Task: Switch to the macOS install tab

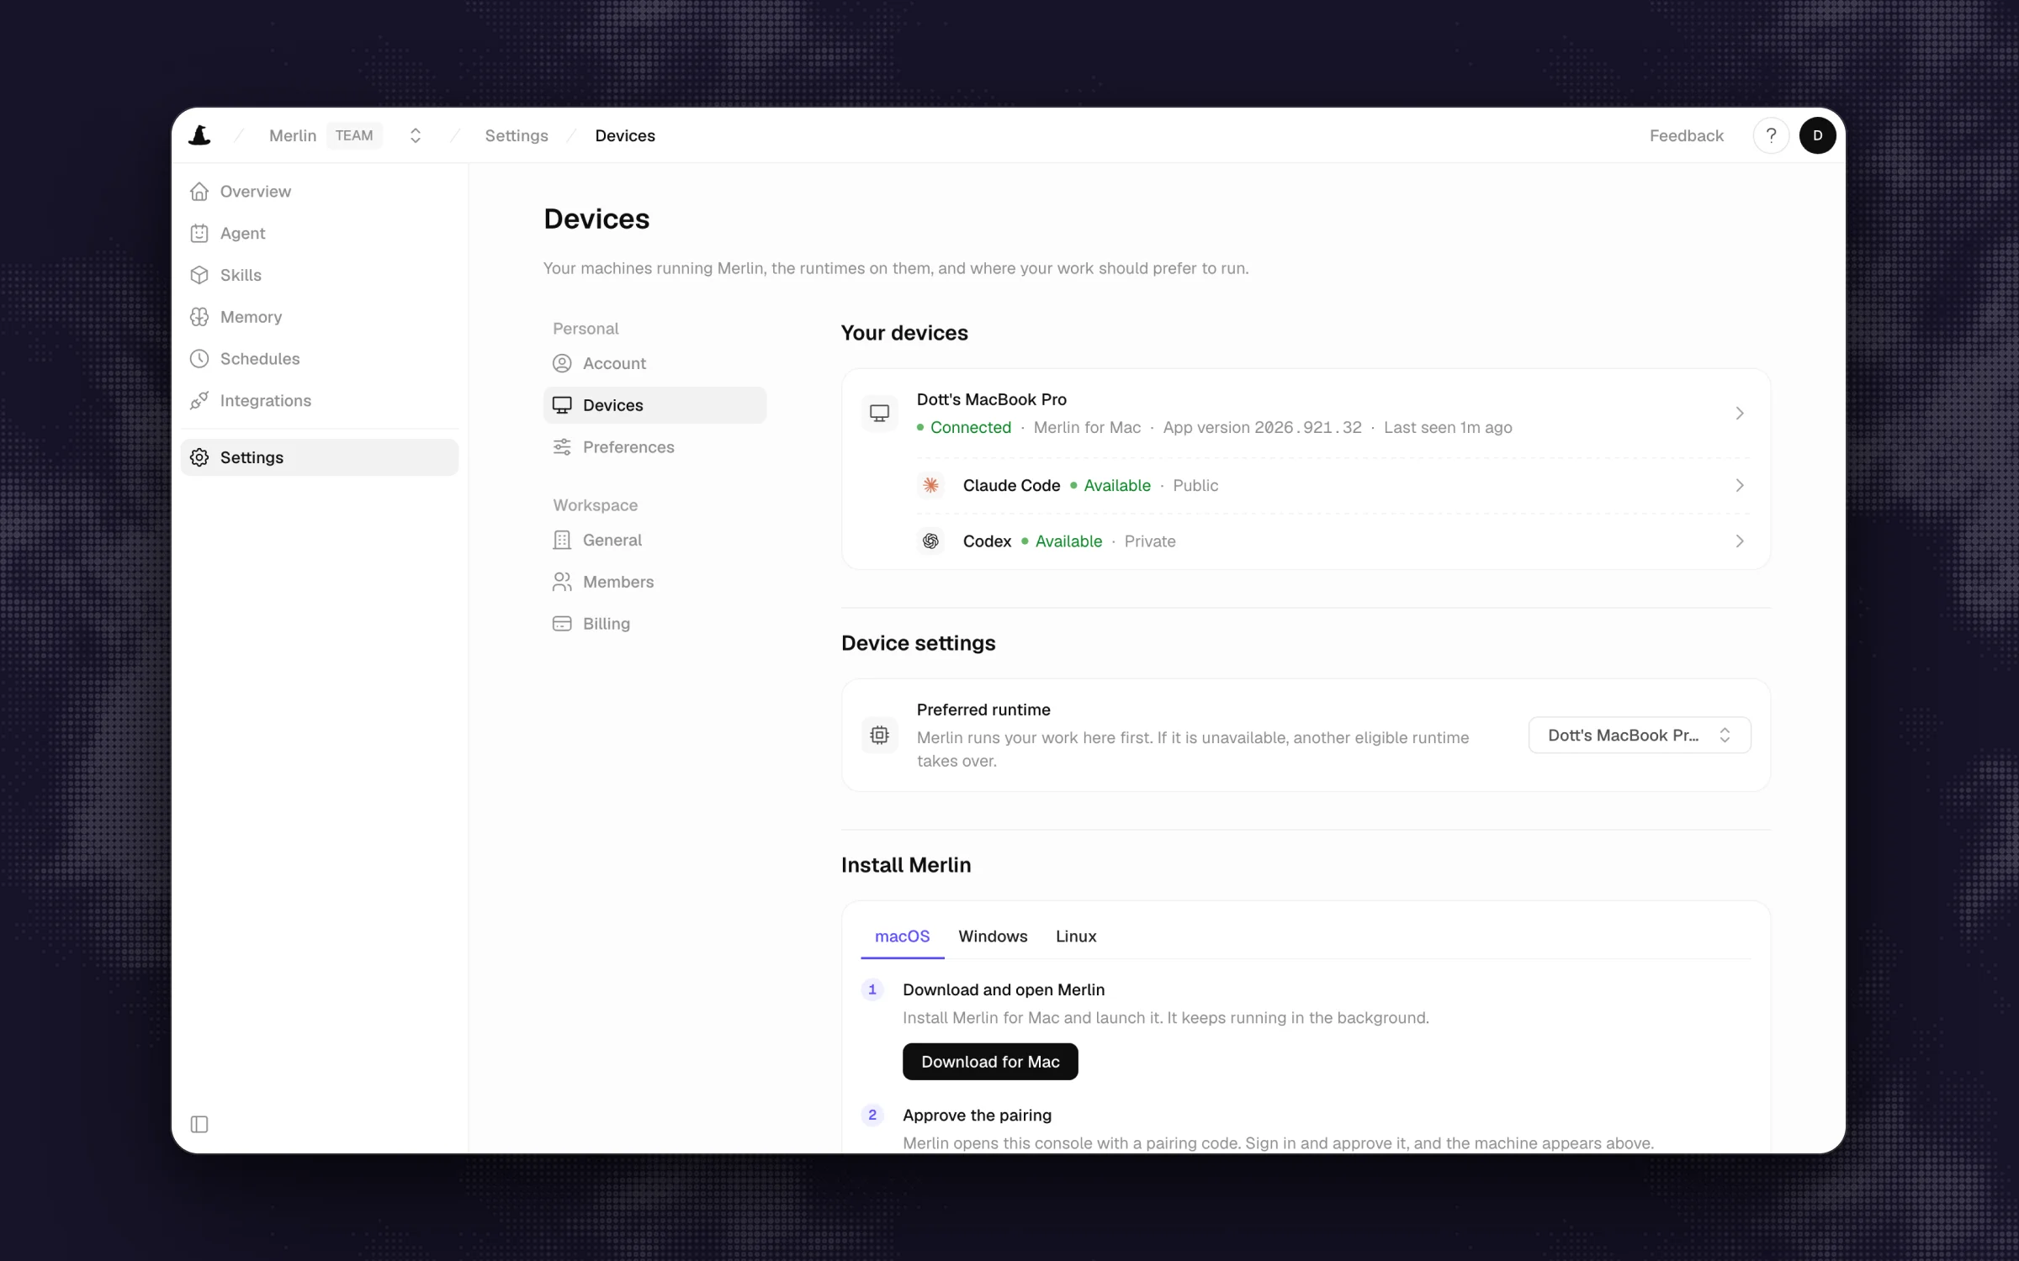Action: (902, 937)
